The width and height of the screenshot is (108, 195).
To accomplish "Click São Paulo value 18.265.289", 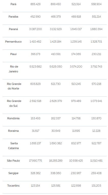I will point(56,161).
